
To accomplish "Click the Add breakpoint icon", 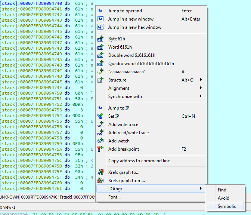I will (100, 149).
